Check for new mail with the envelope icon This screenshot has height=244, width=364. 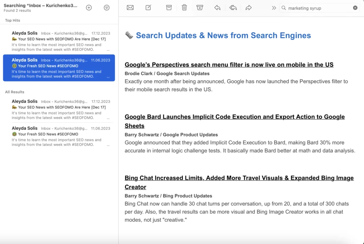click(x=130, y=7)
